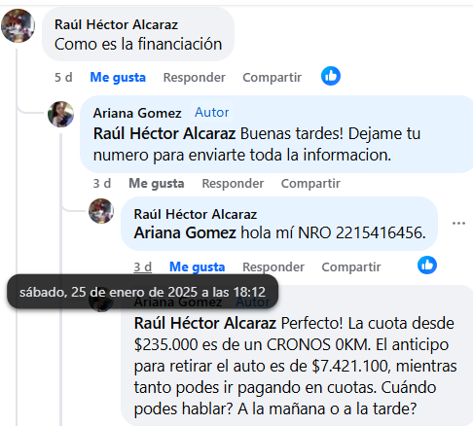Click Responder under the 'Como es la financiación' comment
The width and height of the screenshot is (473, 426).
[195, 78]
